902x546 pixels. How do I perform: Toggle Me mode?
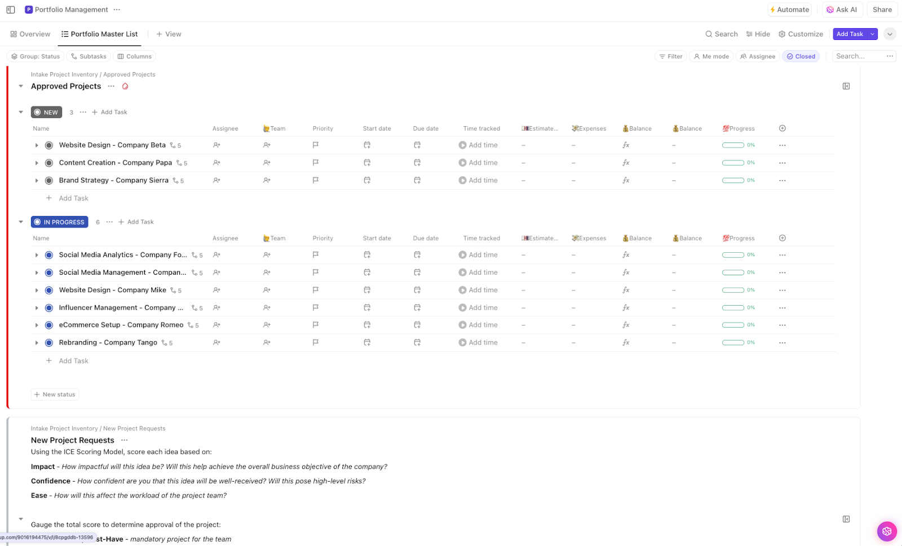click(x=711, y=56)
